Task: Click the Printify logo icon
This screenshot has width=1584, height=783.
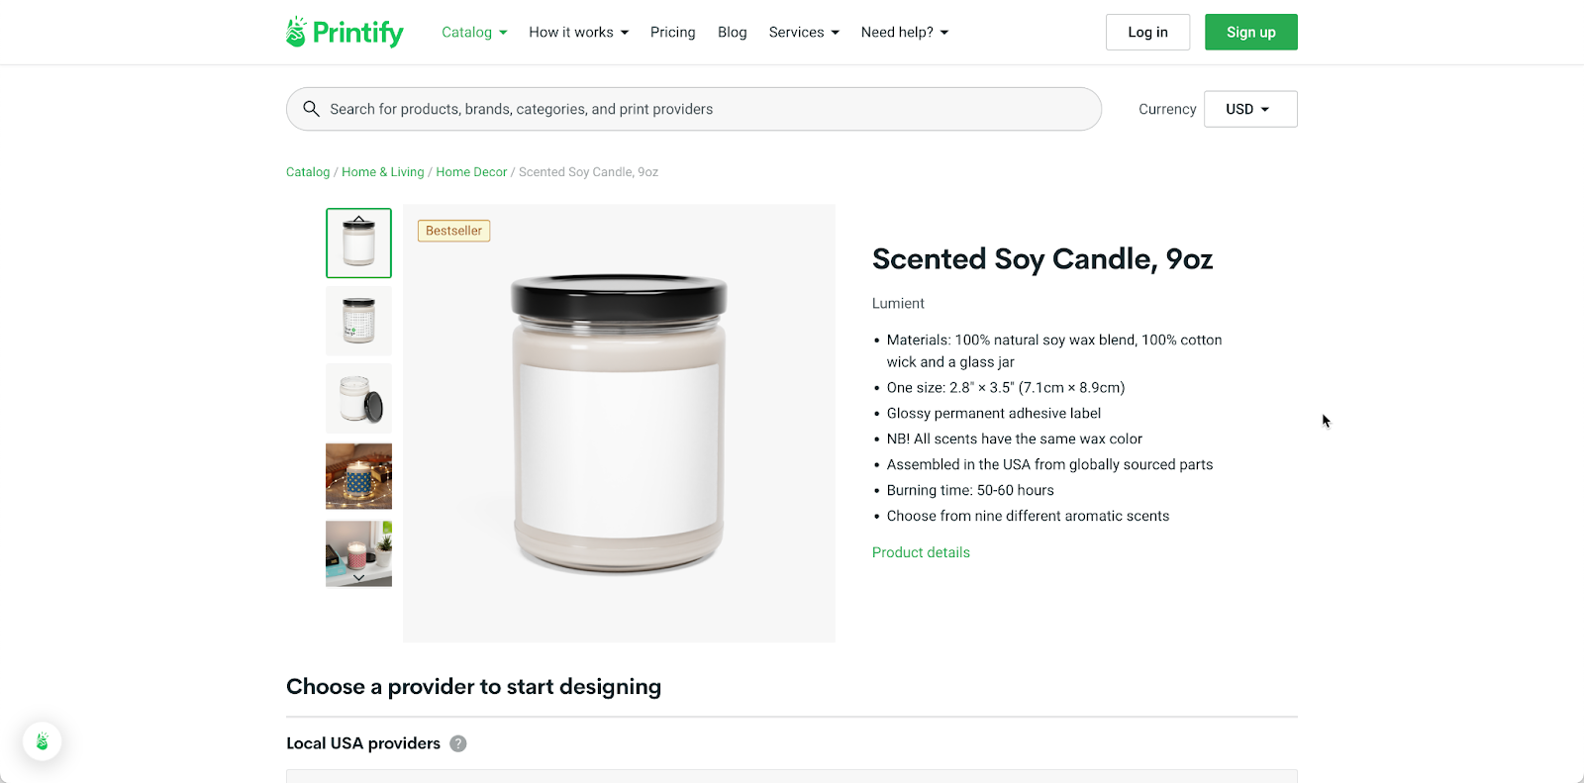Action: click(296, 31)
